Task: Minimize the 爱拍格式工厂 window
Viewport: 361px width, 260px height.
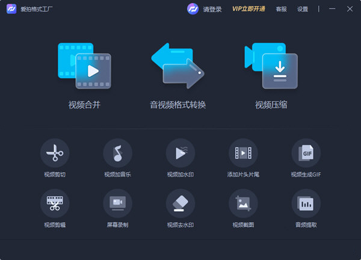Action: click(333, 9)
